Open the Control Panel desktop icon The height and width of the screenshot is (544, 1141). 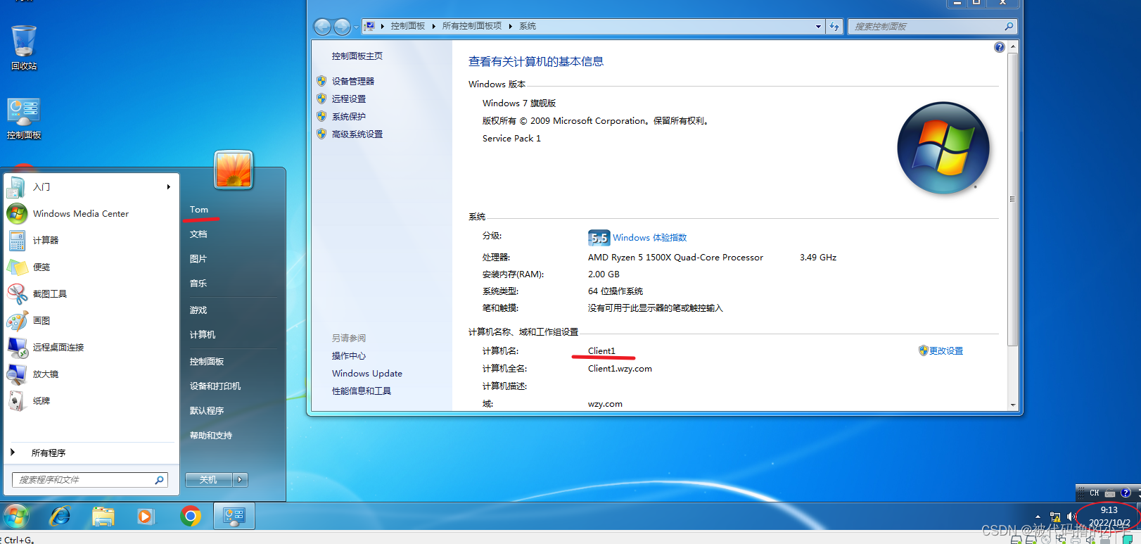coord(24,118)
